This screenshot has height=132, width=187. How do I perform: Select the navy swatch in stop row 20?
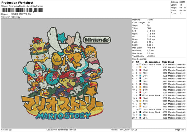[140, 118]
